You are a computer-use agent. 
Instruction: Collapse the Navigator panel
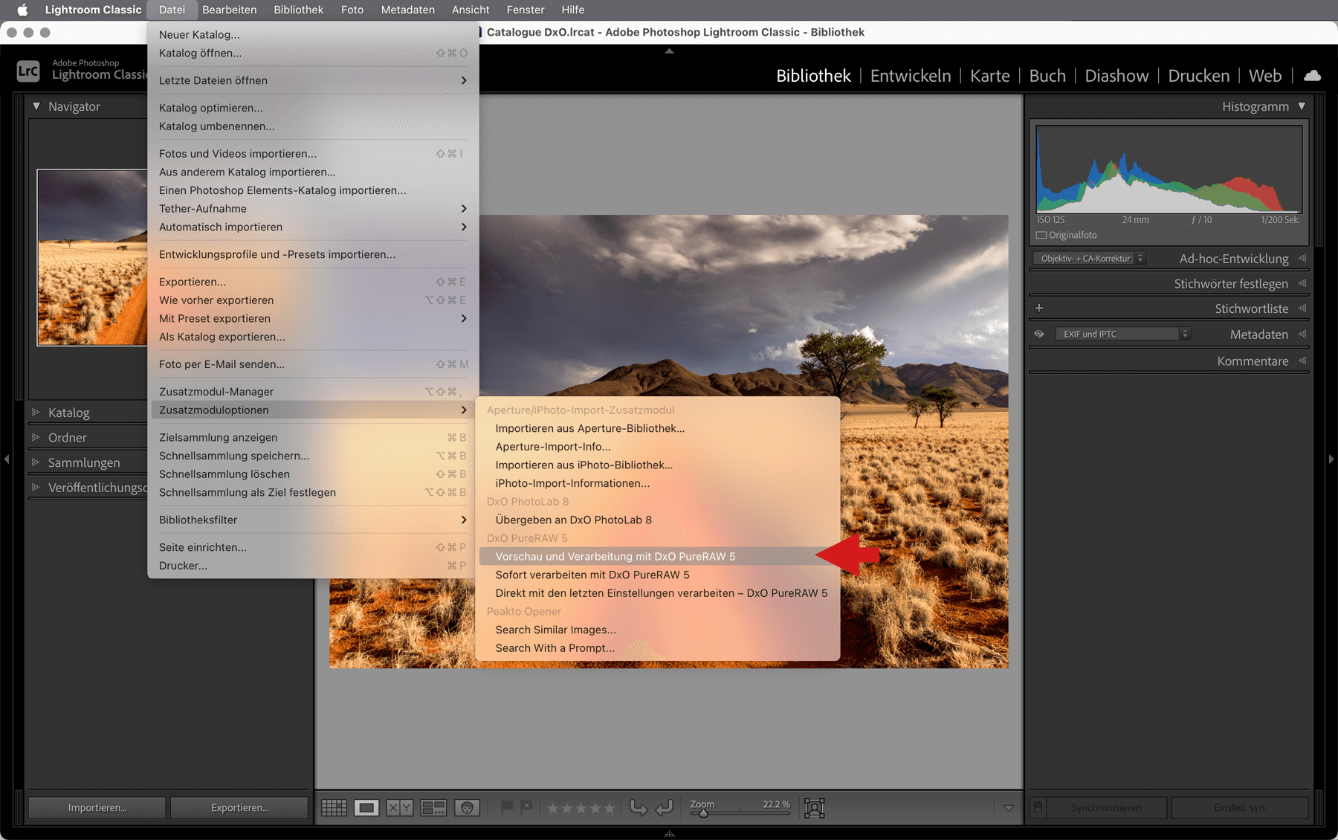[36, 106]
